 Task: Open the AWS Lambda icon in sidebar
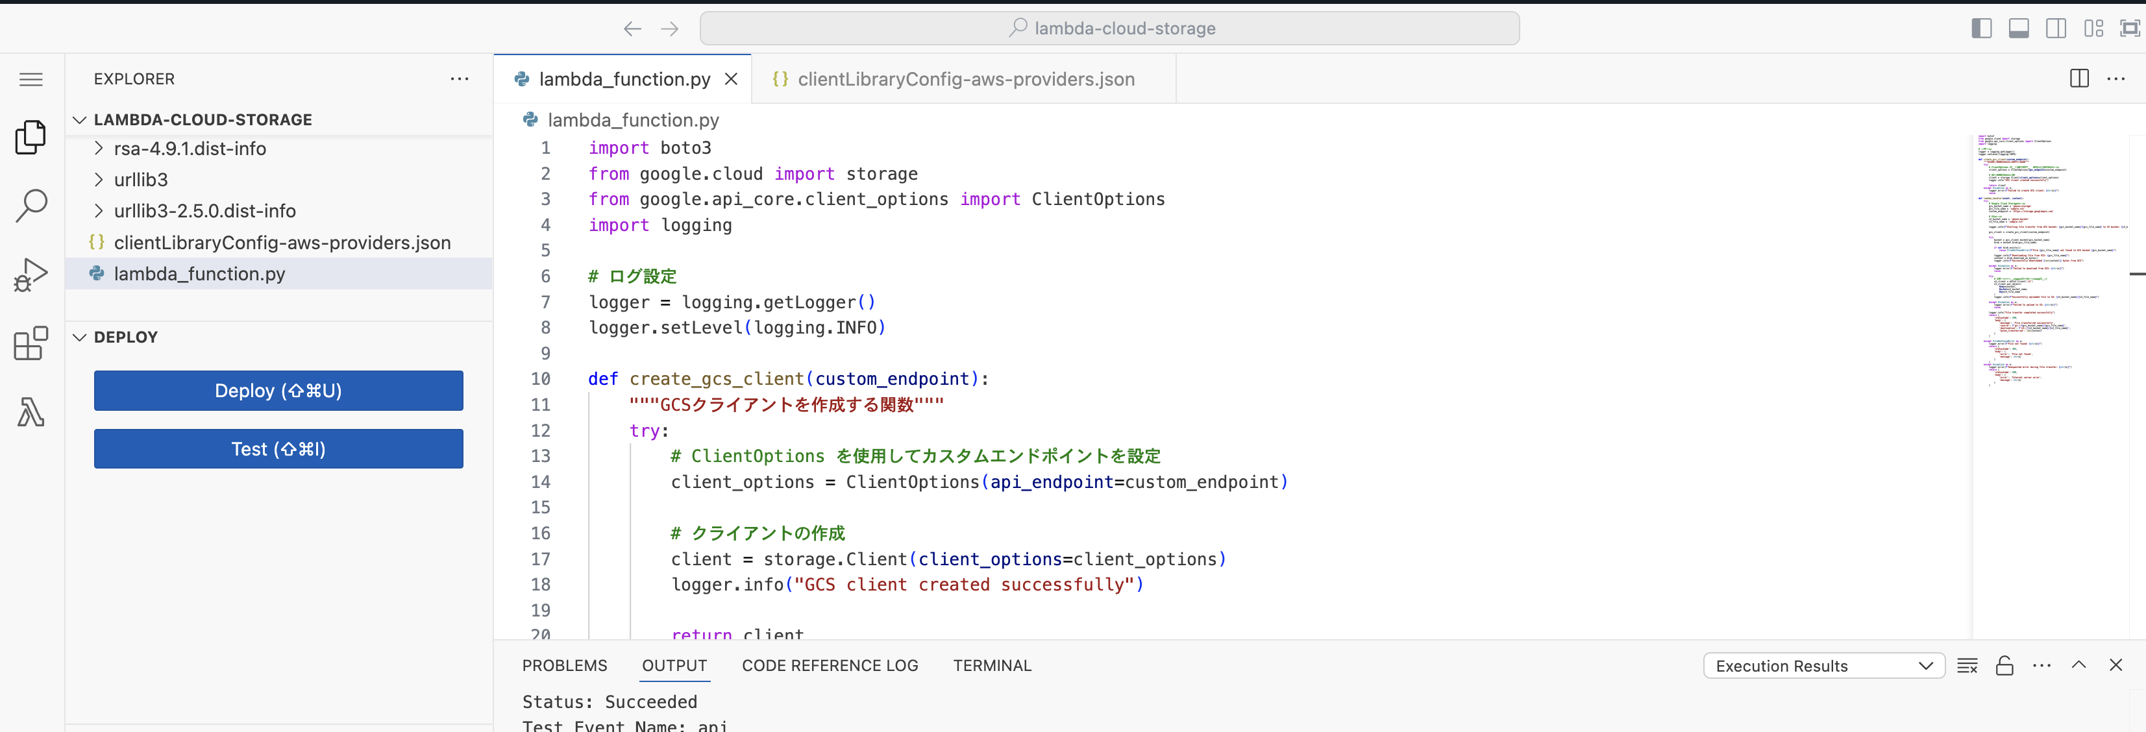[x=31, y=411]
